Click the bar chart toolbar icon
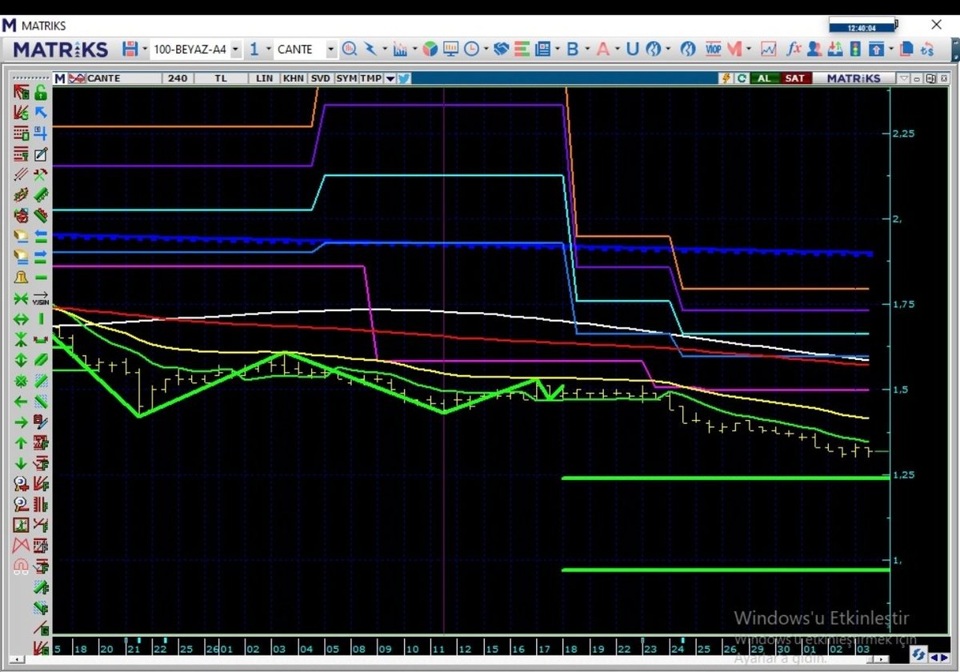Screen dimensions: 960x672 coord(401,49)
